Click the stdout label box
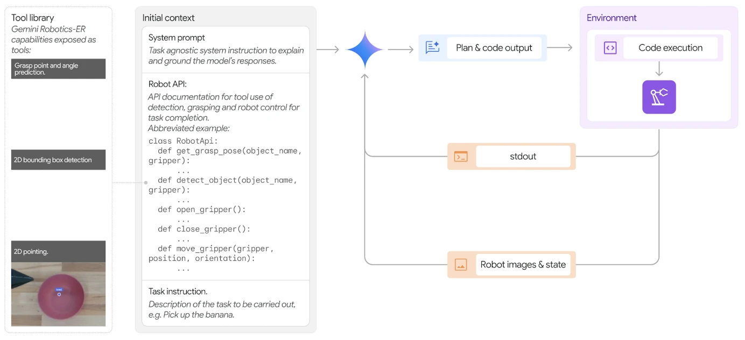The width and height of the screenshot is (745, 340). [x=523, y=157]
